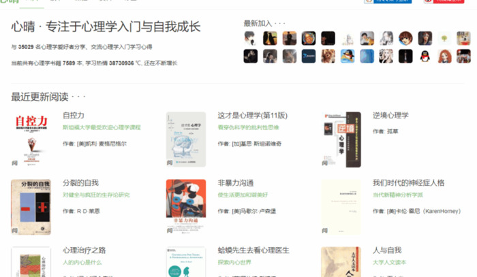Click the subtitle 使生活更加和谐美好
This screenshot has height=277, width=477.
point(243,195)
